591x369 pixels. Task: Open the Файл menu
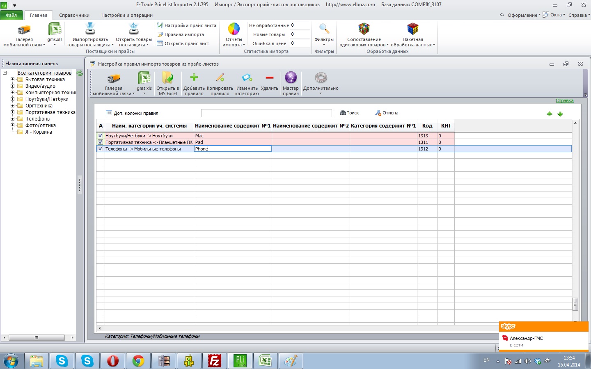click(x=11, y=15)
